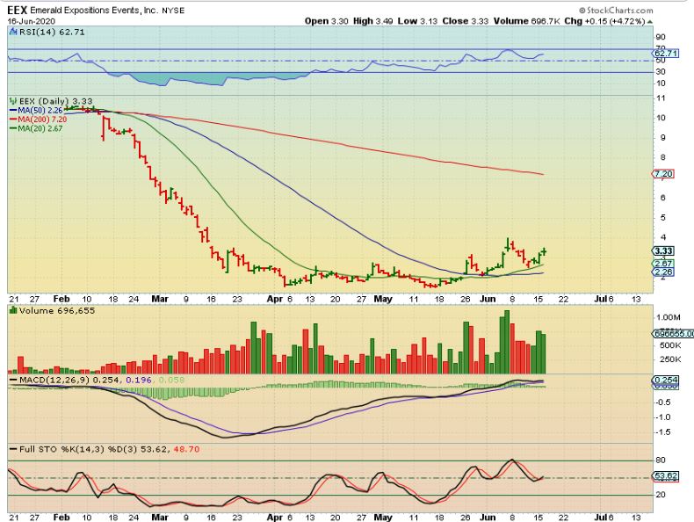Image resolution: width=694 pixels, height=522 pixels.
Task: Click the green line swatch beside MA(20)
Action: tap(13, 128)
